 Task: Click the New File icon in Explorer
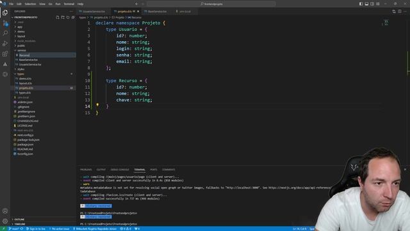58,17
